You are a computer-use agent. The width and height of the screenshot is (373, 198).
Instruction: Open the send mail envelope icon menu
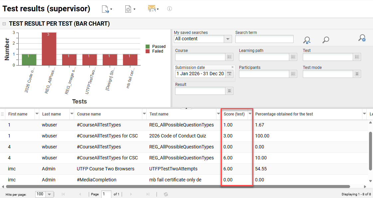153,9
